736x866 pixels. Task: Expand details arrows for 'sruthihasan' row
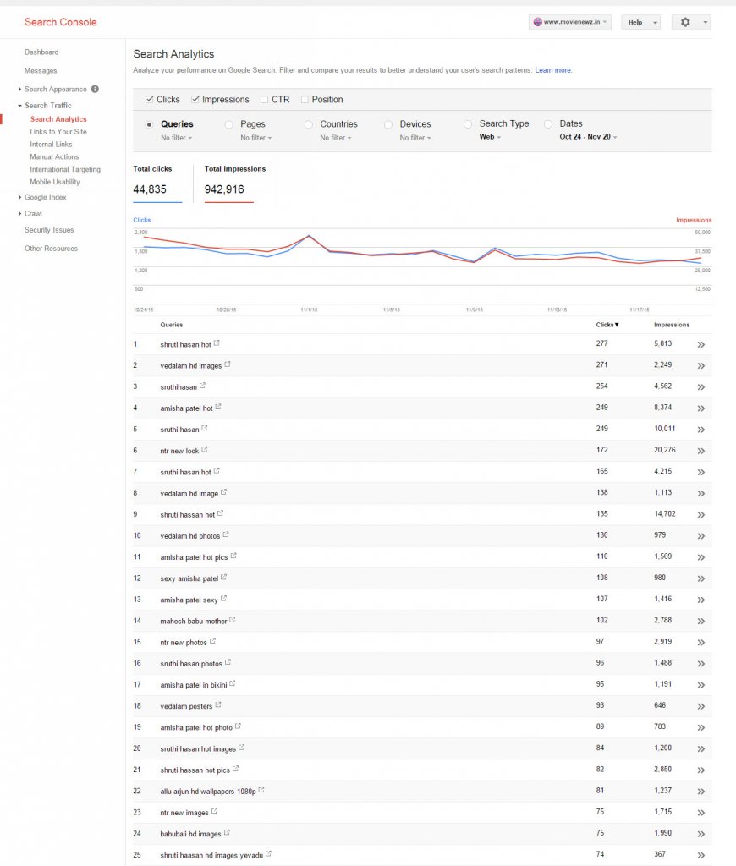[x=700, y=387]
